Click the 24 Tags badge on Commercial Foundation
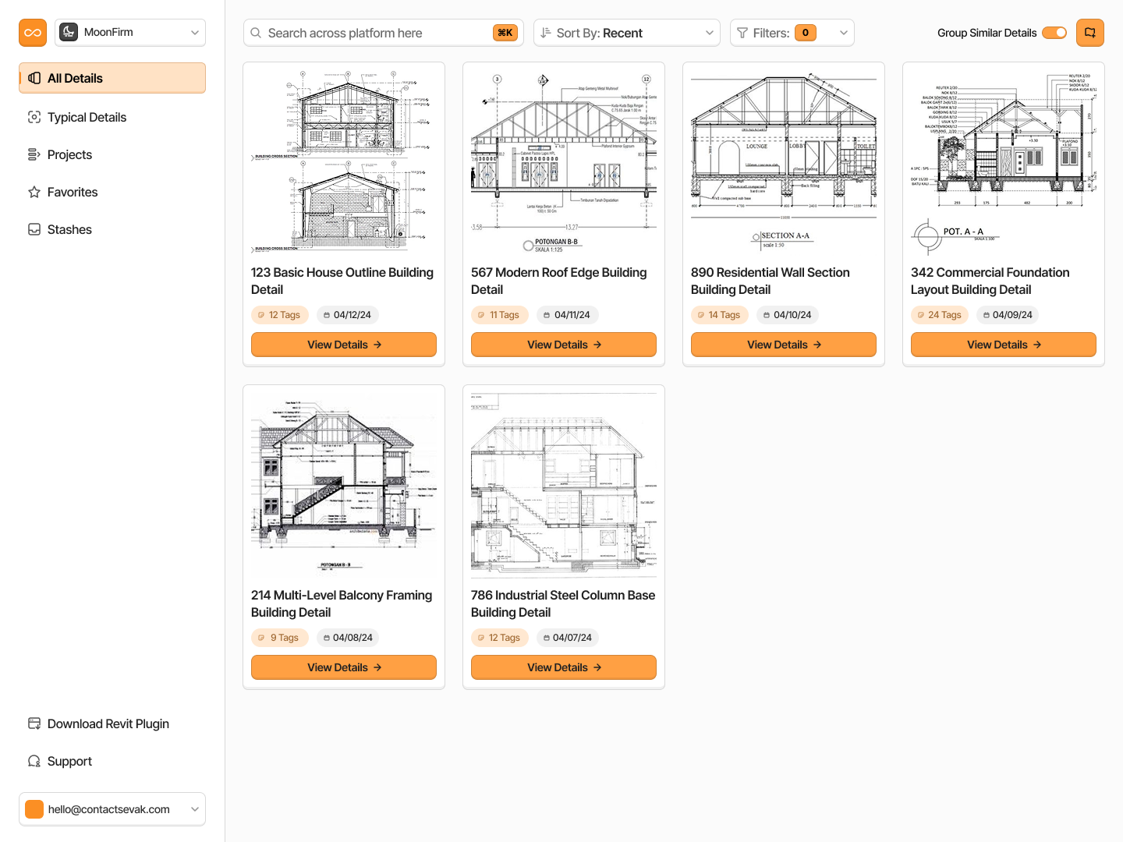The image size is (1123, 842). click(939, 315)
